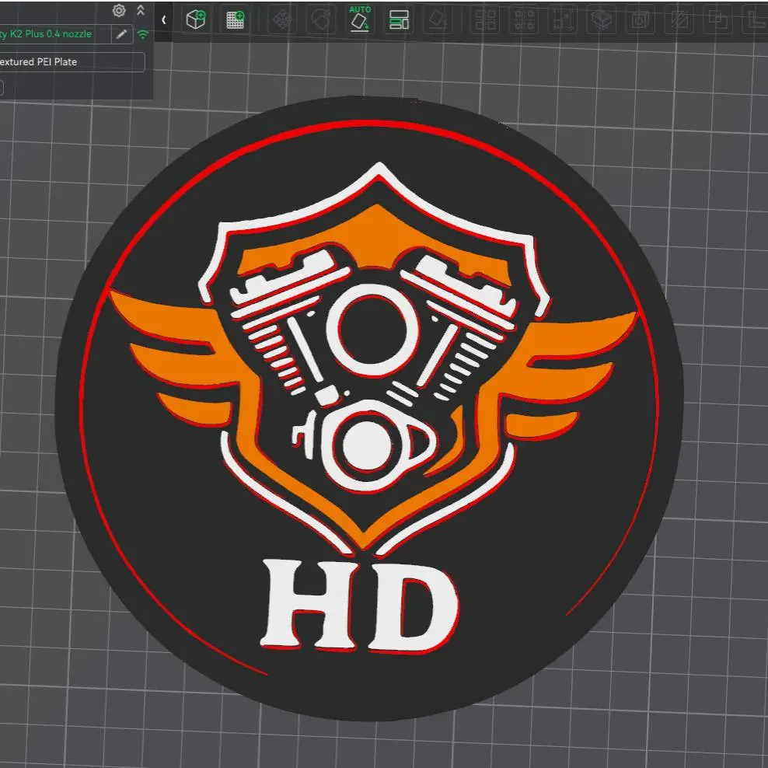Select the HD engine emblem model

click(x=368, y=407)
